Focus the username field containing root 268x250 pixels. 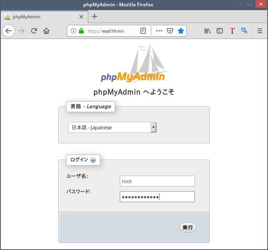[157, 181]
